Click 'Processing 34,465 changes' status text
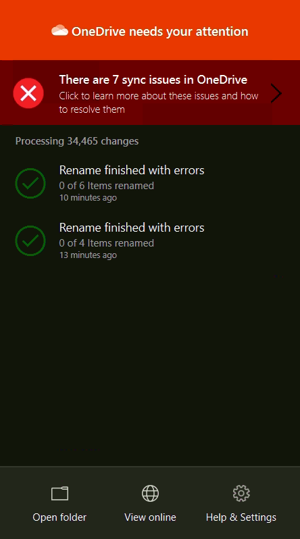 [x=77, y=141]
